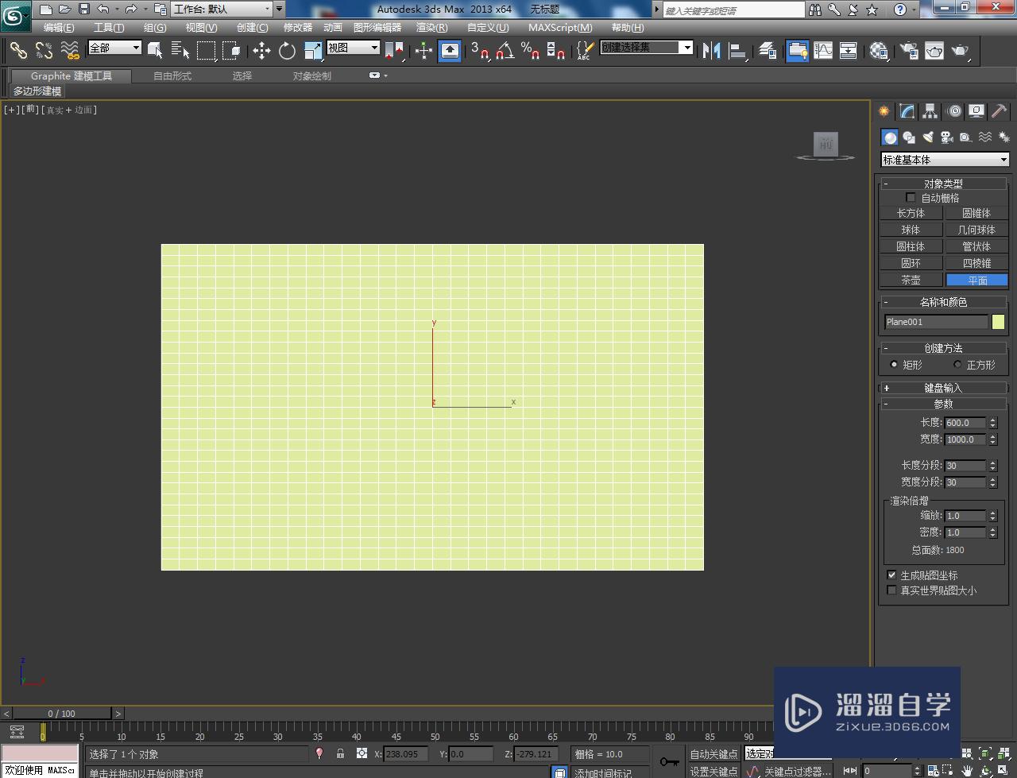Select the Bind to Space Warp tool

pos(70,51)
